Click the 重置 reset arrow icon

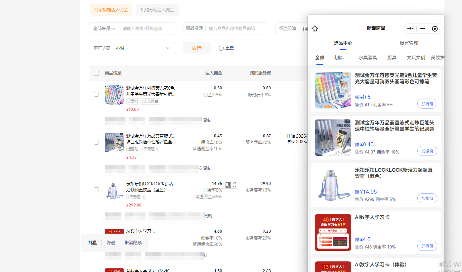pyautogui.click(x=221, y=48)
